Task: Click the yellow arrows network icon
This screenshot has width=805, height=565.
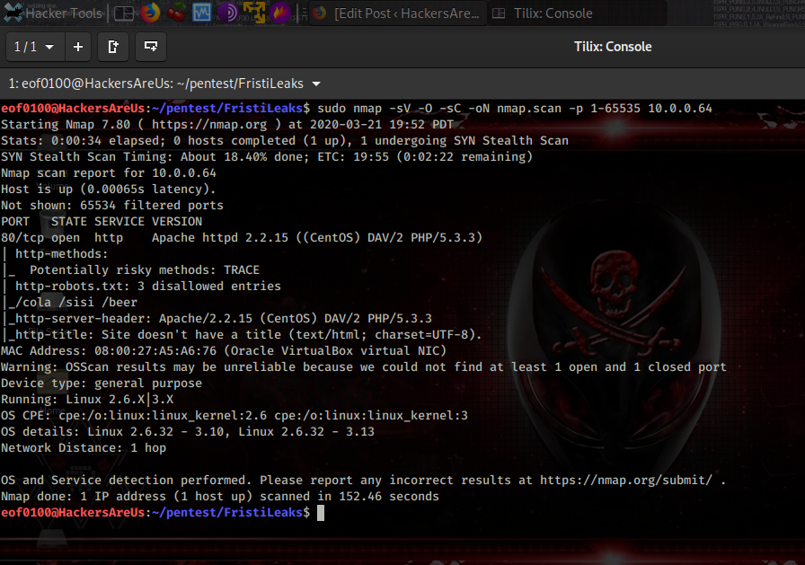Action: tap(254, 13)
